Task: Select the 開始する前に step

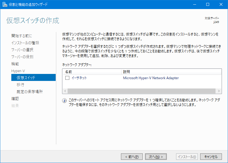Action: [x=21, y=36]
